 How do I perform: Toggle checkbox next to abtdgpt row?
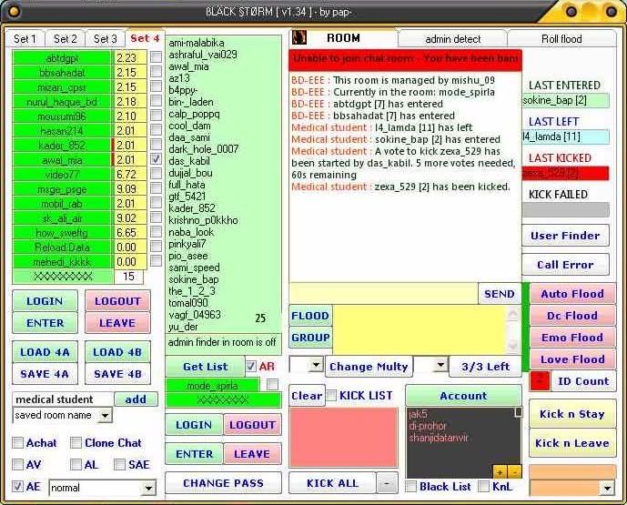point(156,57)
